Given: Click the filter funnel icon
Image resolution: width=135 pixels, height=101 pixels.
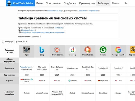Looking at the screenshot, I should (x=17, y=42).
